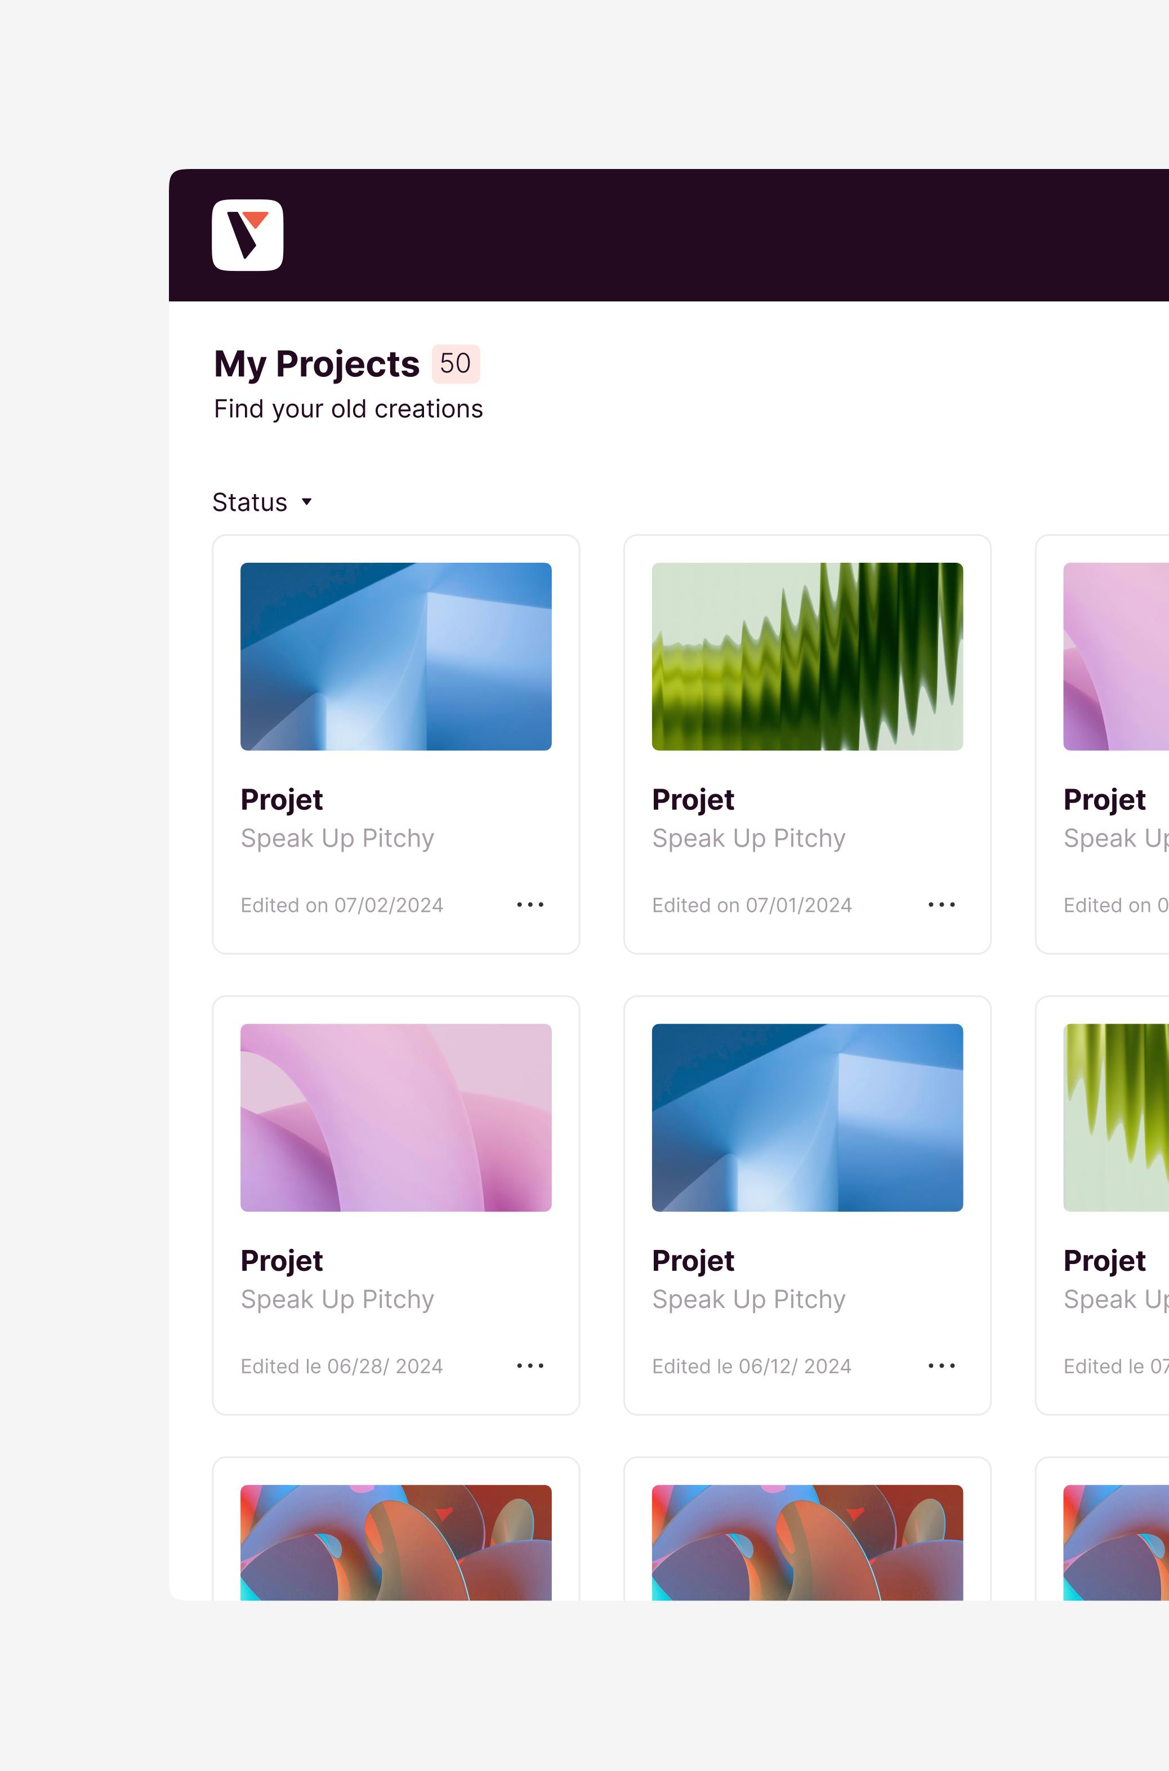
Task: Open green waveform thumbnail edited 07/01/2024
Action: 807,656
